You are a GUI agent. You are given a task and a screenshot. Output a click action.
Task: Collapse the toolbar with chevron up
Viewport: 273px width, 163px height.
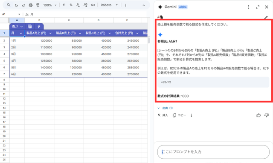click(x=144, y=5)
